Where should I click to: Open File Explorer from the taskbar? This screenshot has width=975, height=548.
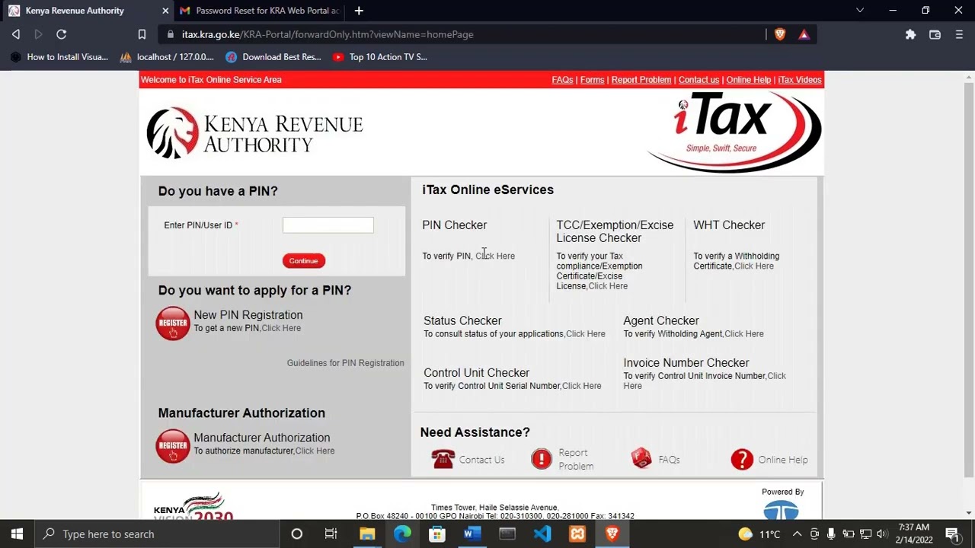367,534
